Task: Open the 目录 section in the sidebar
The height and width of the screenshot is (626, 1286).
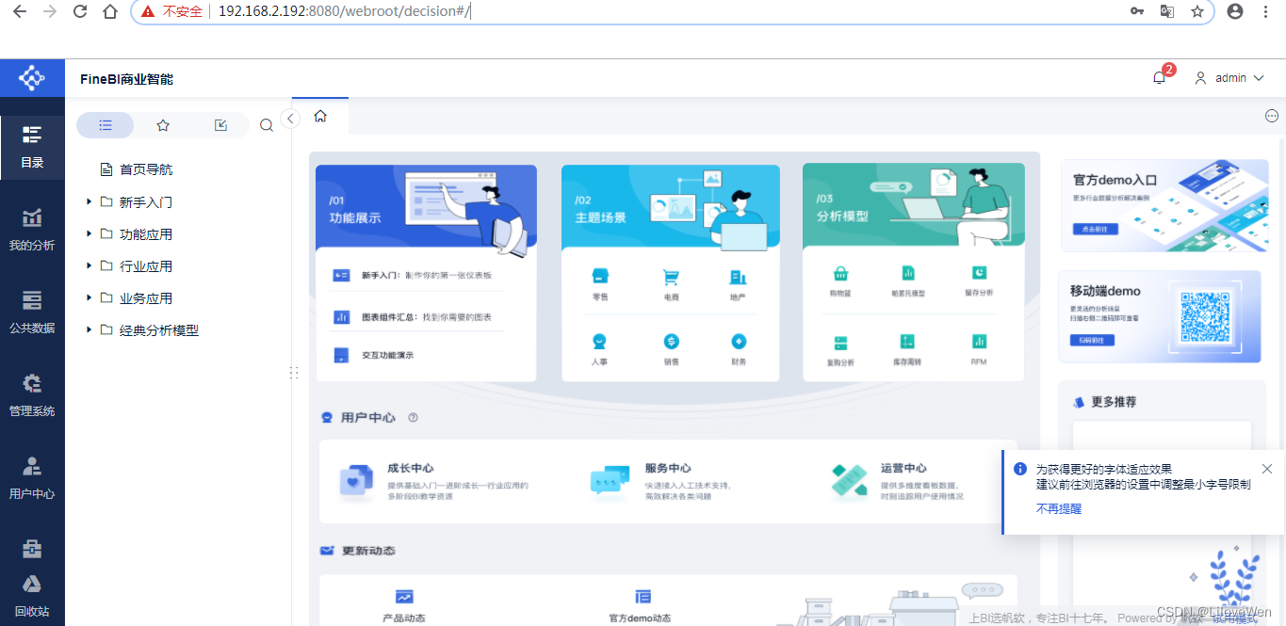Action: click(x=32, y=147)
